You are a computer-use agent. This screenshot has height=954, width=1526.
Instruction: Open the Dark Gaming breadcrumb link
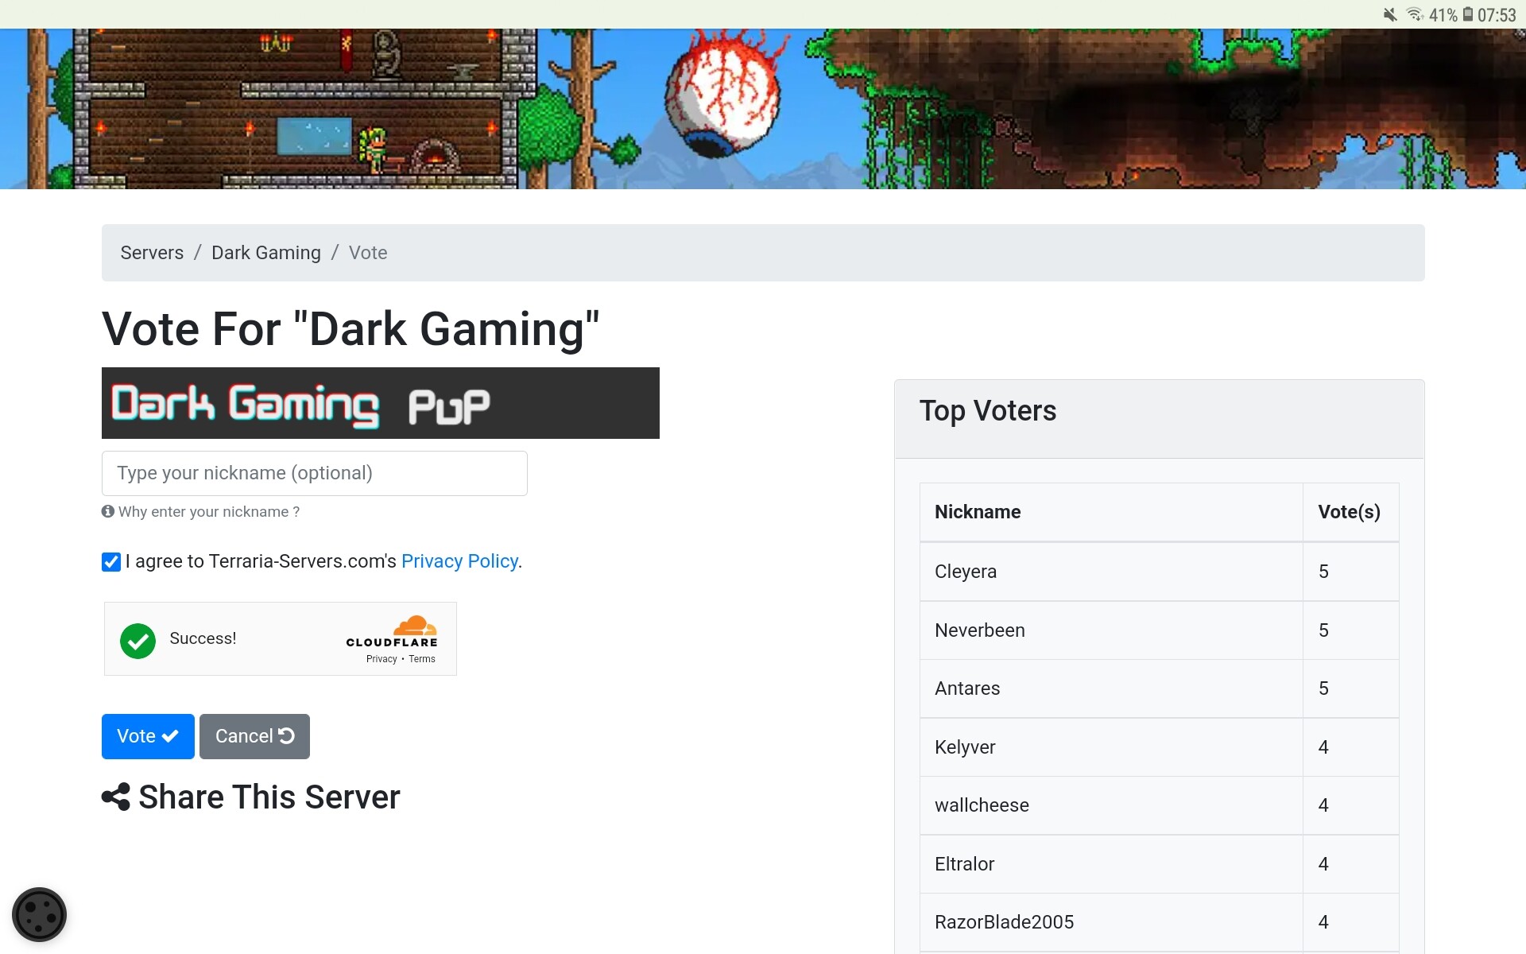pos(266,253)
